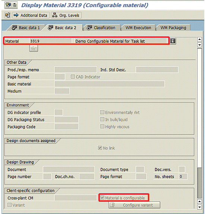Click the select views icon left of Additional Data

tap(8, 15)
